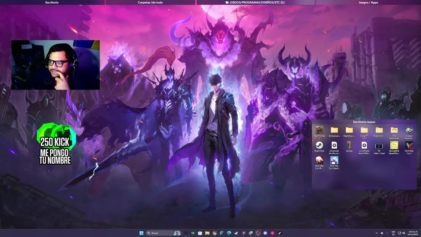Image resolution: width=421 pixels, height=237 pixels.
Task: Click the Buscar taskbar search box
Action: coord(164,233)
